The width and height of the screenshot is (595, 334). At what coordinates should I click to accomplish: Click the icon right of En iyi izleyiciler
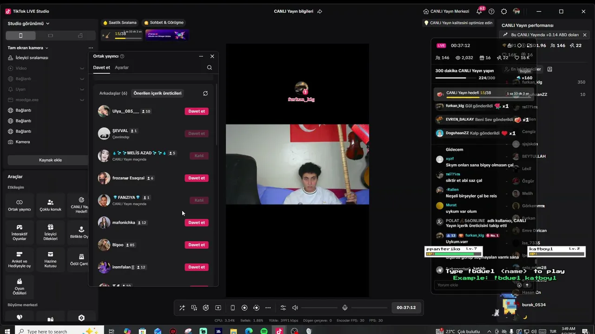549,69
